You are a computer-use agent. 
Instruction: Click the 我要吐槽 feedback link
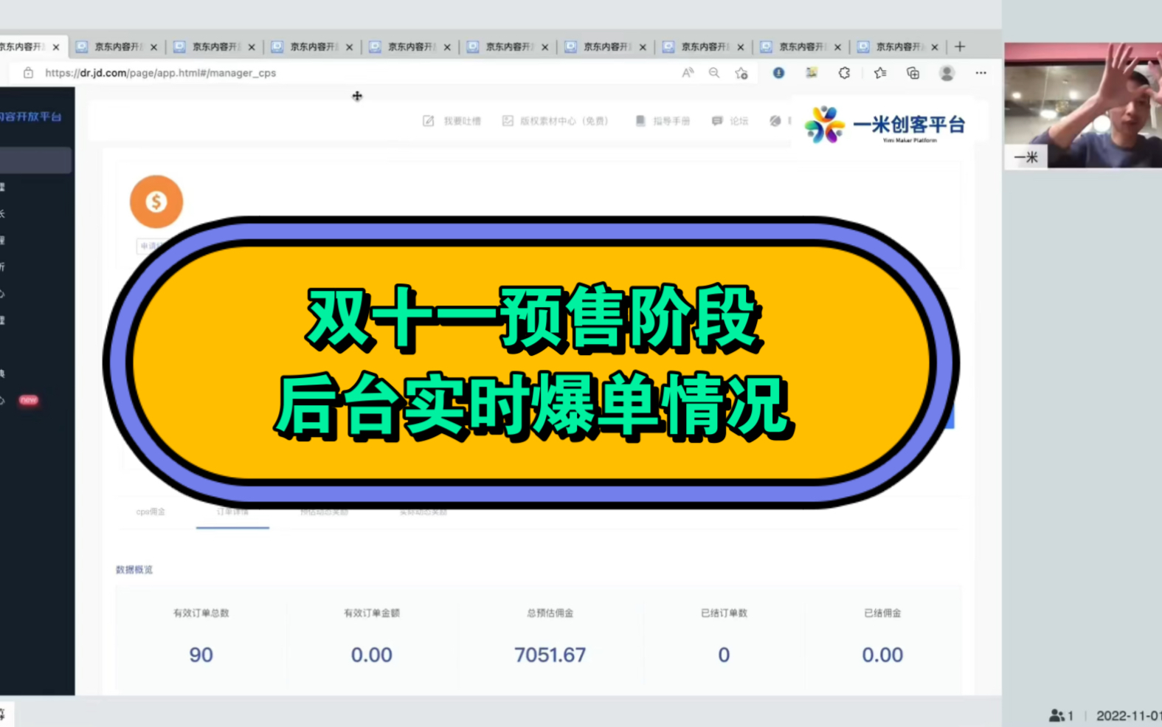(x=463, y=121)
